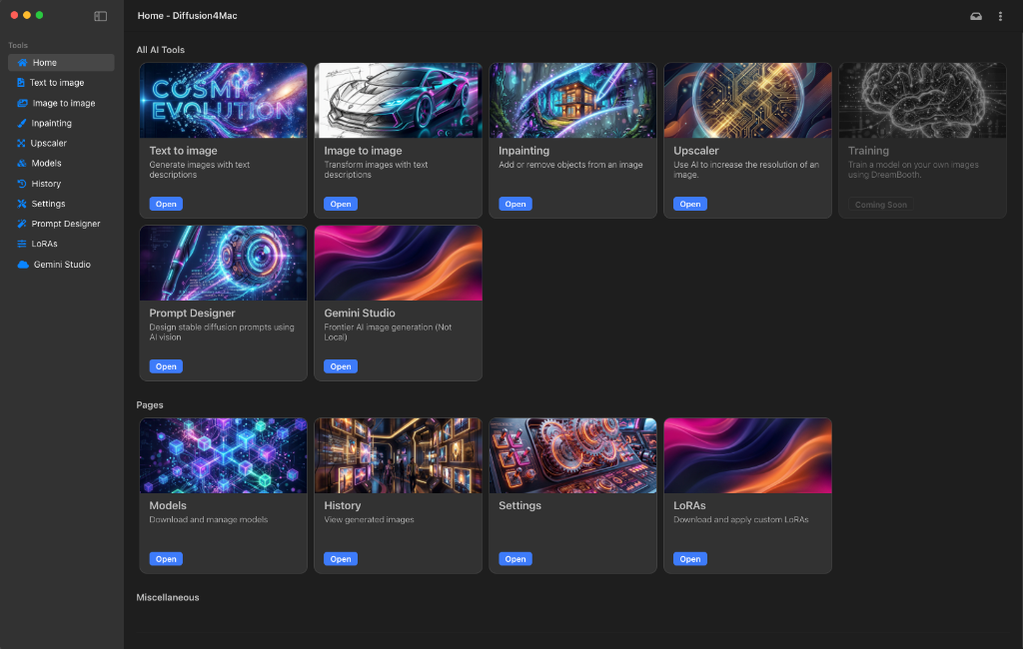1023x649 pixels.
Task: Click the Gemini Studio cloud icon
Action: [x=23, y=265]
